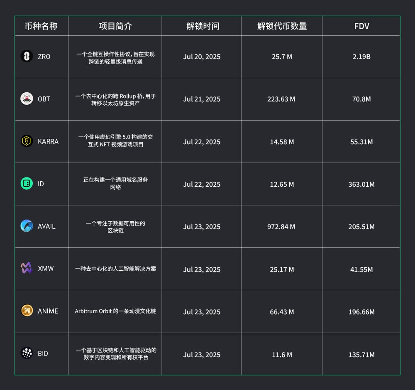Click the ZRO token logo icon
The height and width of the screenshot is (390, 415).
tap(27, 56)
